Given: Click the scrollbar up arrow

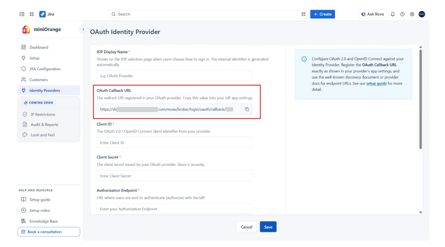Looking at the screenshot, I should click(420, 47).
